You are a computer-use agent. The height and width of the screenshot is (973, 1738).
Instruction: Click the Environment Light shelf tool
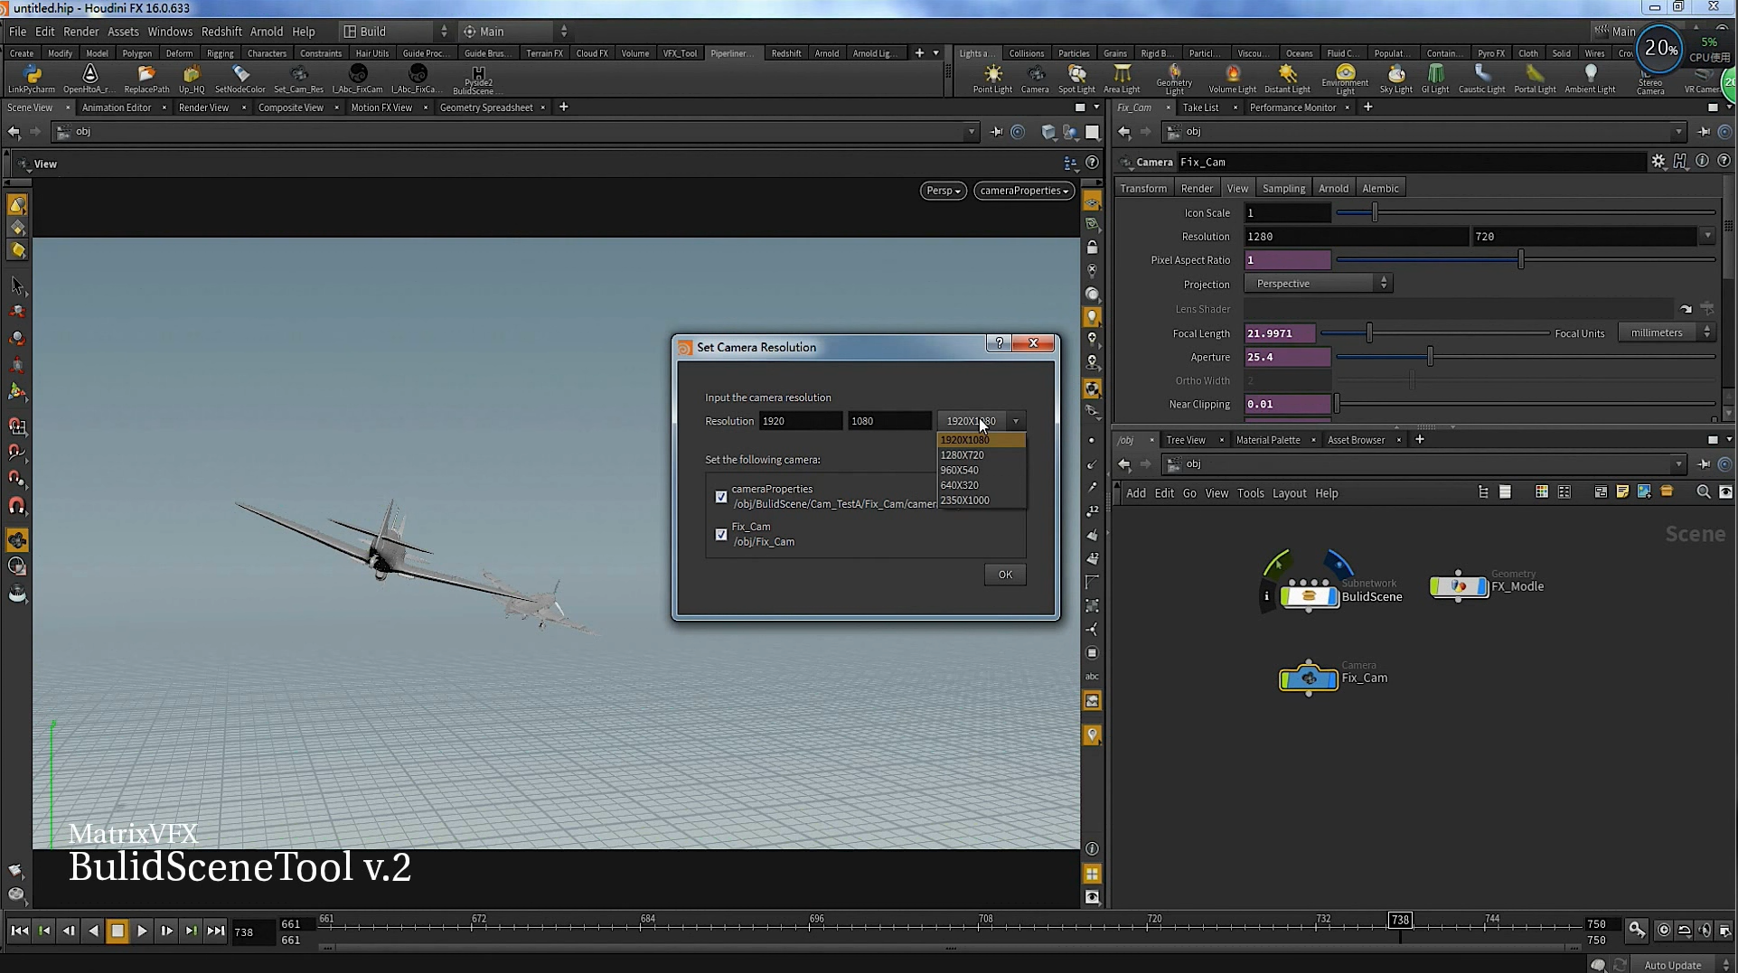(x=1345, y=79)
